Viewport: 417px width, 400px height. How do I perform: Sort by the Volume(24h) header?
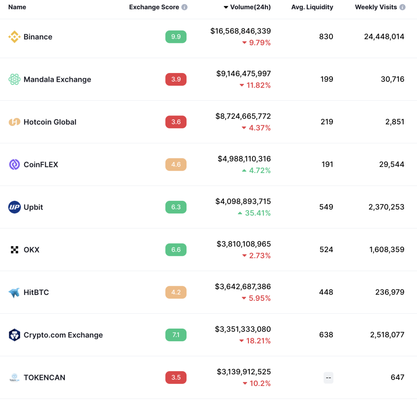(250, 7)
